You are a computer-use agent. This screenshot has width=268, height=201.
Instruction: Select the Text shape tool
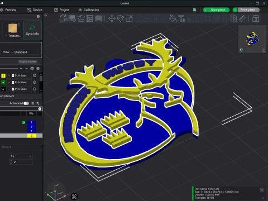181,18
